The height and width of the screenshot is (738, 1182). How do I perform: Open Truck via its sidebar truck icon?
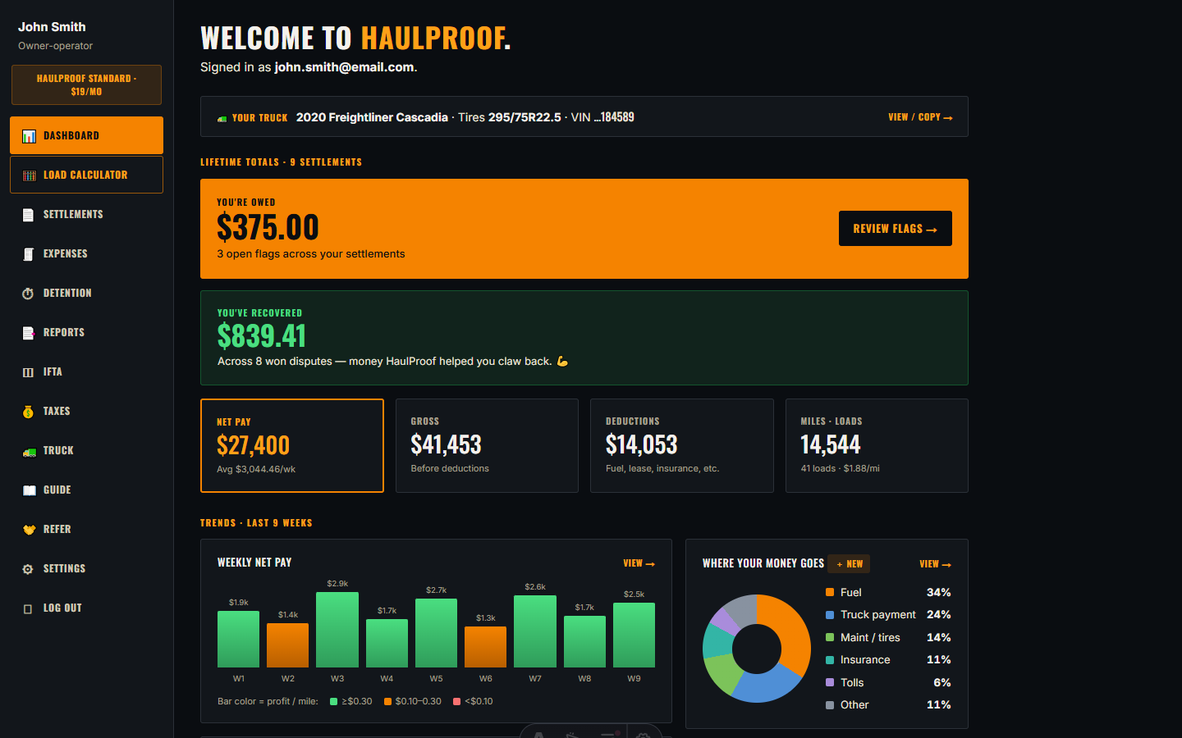point(29,451)
